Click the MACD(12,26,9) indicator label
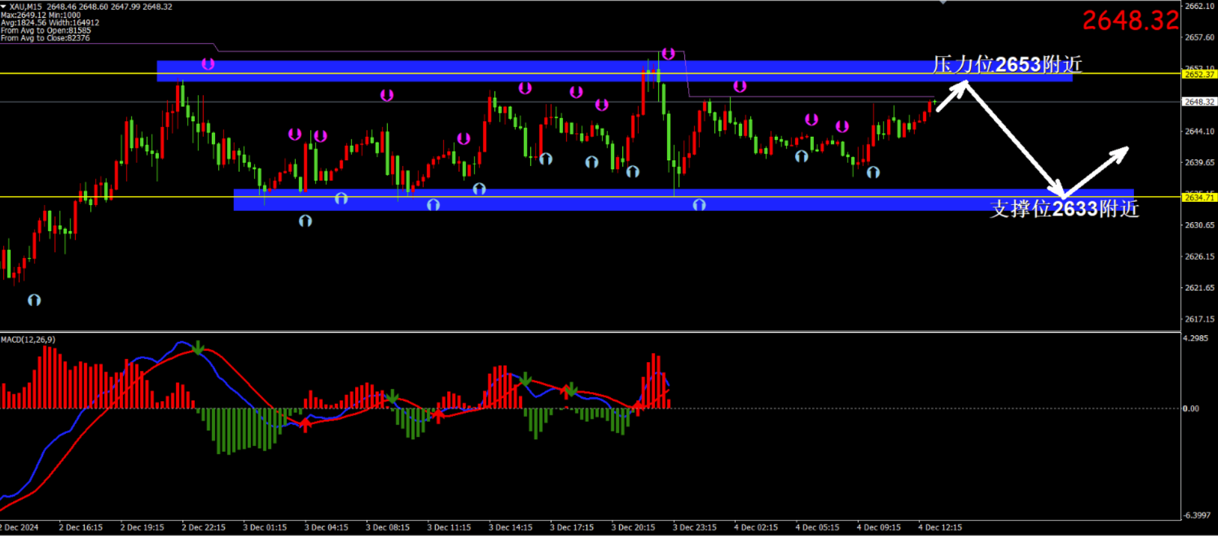 pyautogui.click(x=28, y=340)
